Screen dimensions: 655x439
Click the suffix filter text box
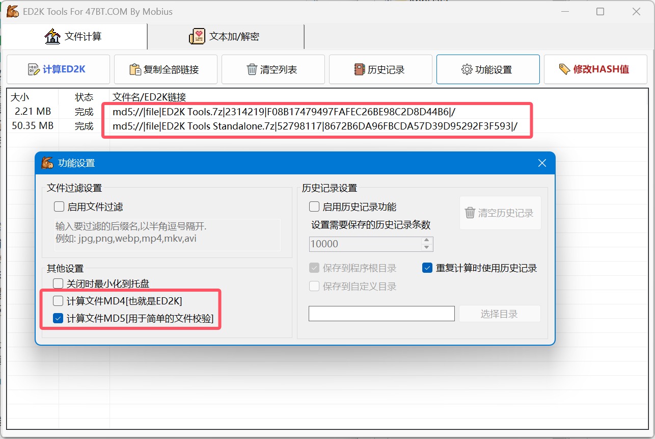click(168, 235)
